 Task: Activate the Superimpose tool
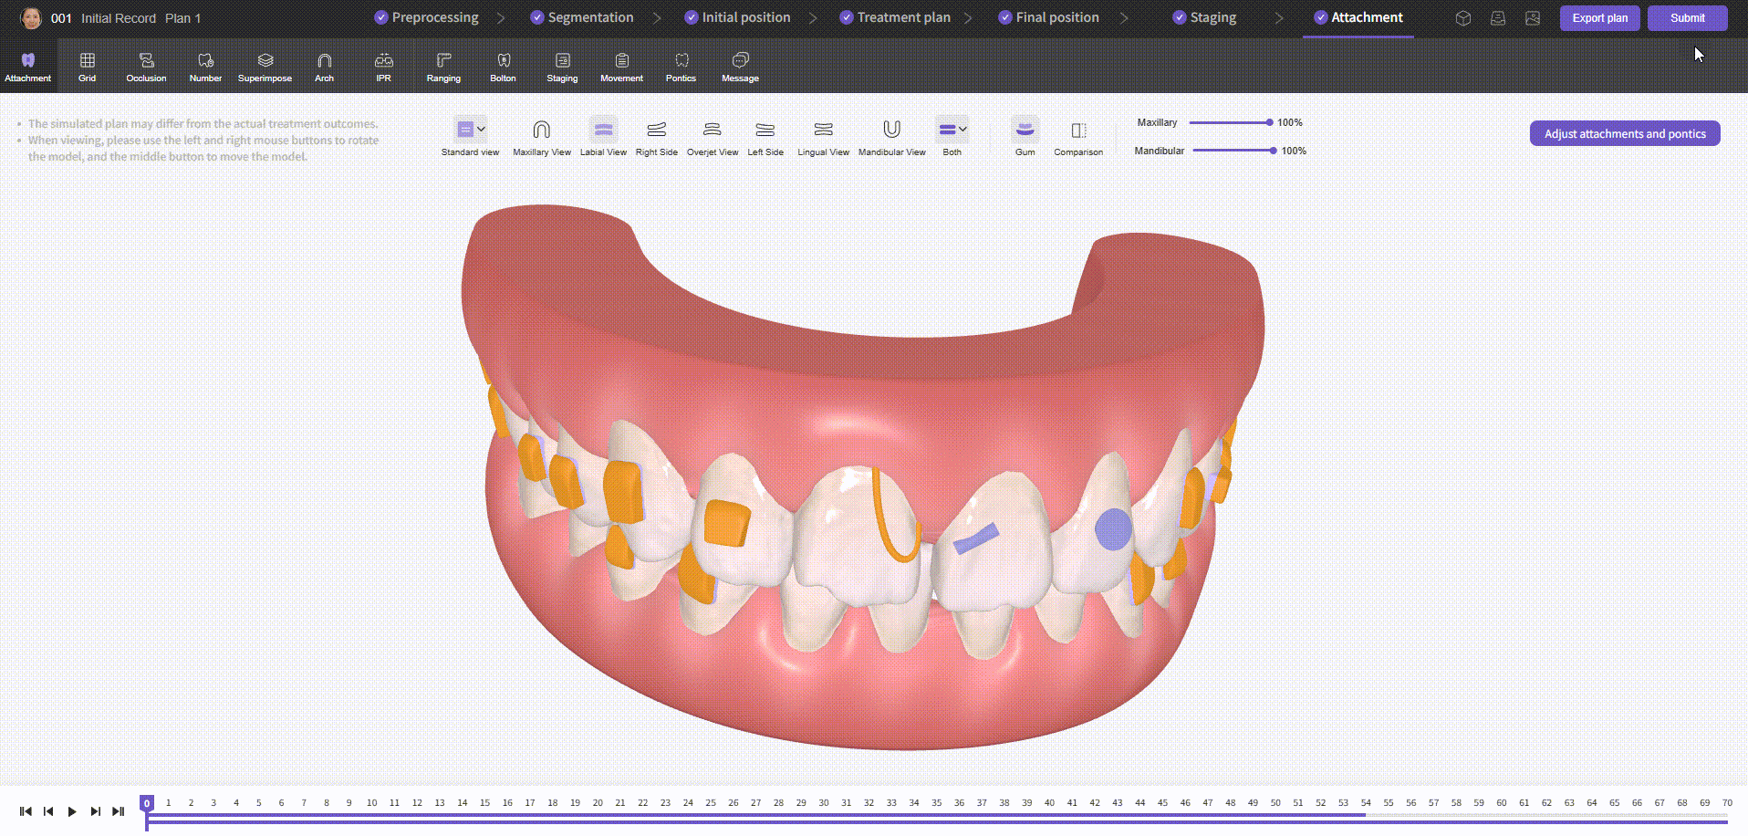tap(265, 67)
